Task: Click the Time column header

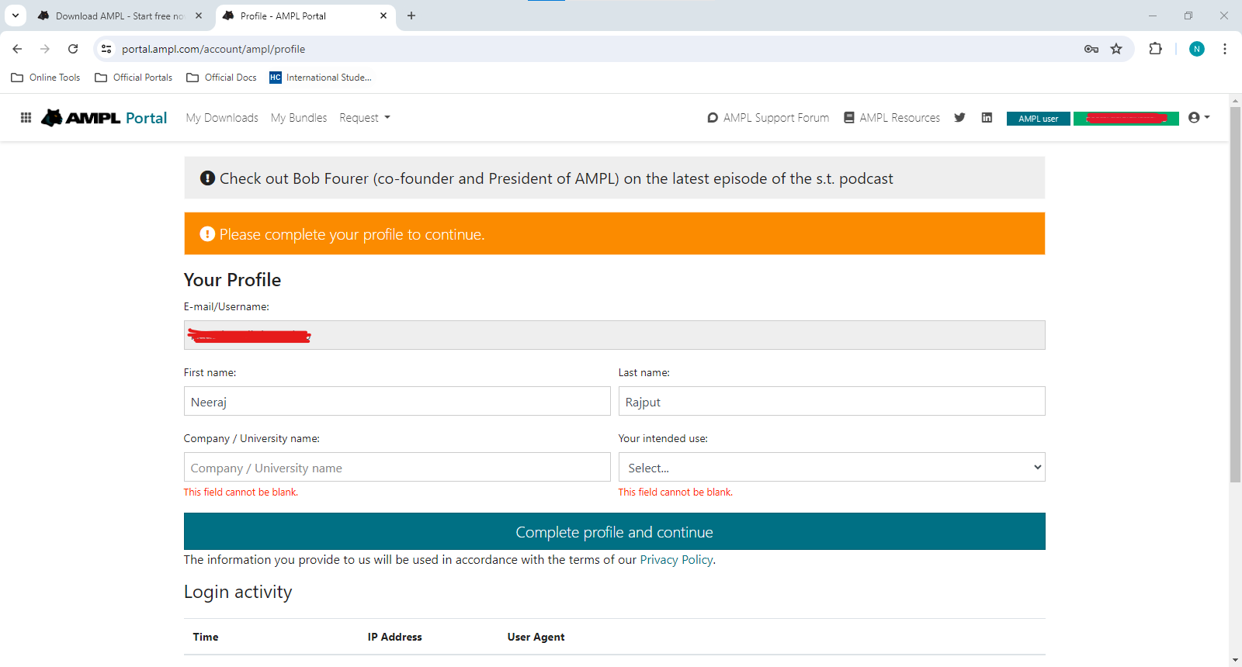Action: (x=206, y=637)
